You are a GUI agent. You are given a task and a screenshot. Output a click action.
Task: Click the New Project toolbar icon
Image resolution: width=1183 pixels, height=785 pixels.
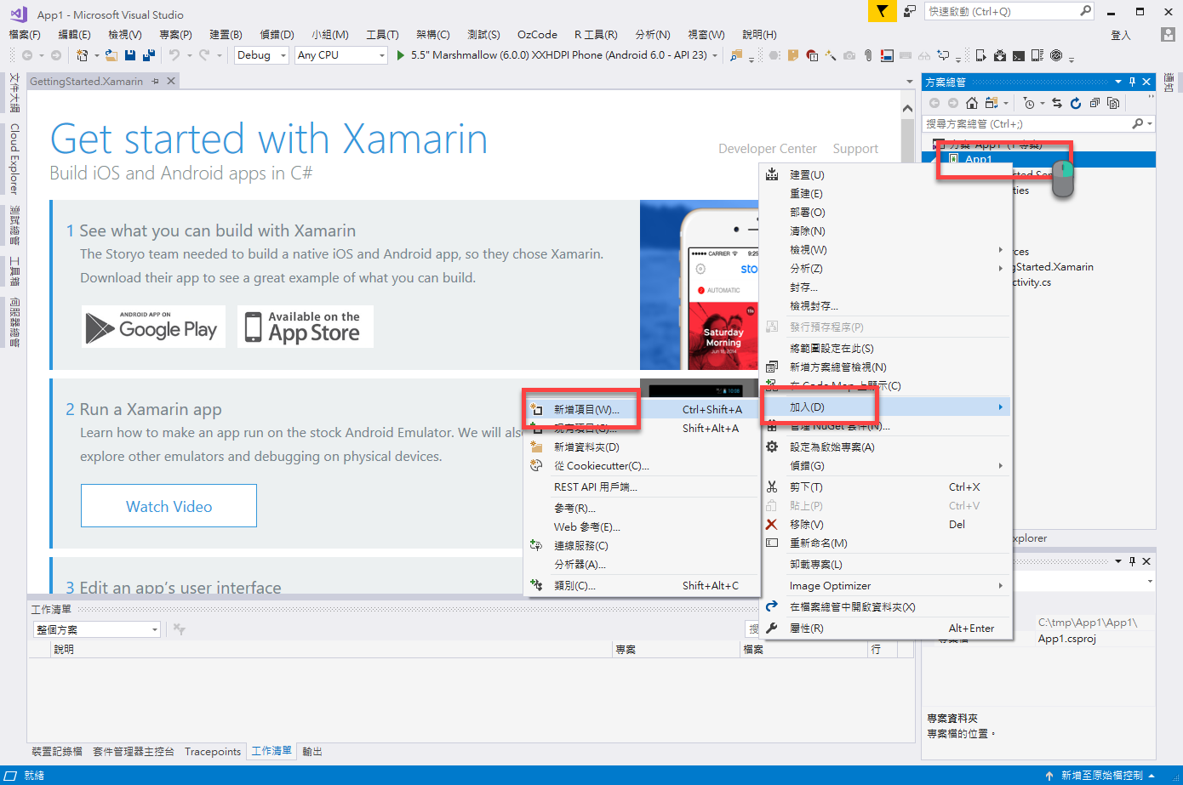(x=83, y=55)
